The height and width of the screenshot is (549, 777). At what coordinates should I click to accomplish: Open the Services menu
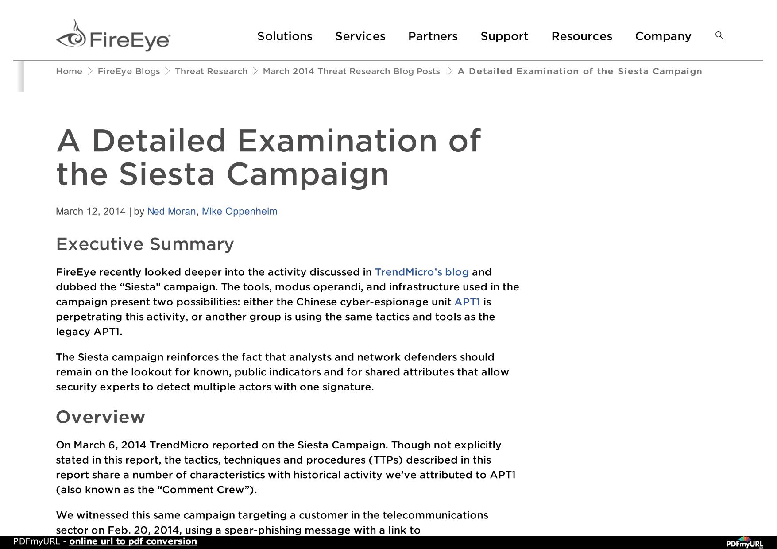(360, 36)
